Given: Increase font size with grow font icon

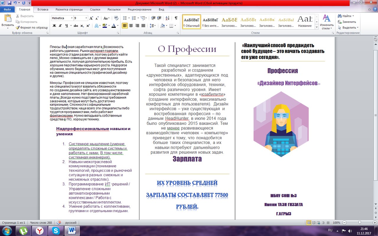Looking at the screenshot, I should point(91,18).
